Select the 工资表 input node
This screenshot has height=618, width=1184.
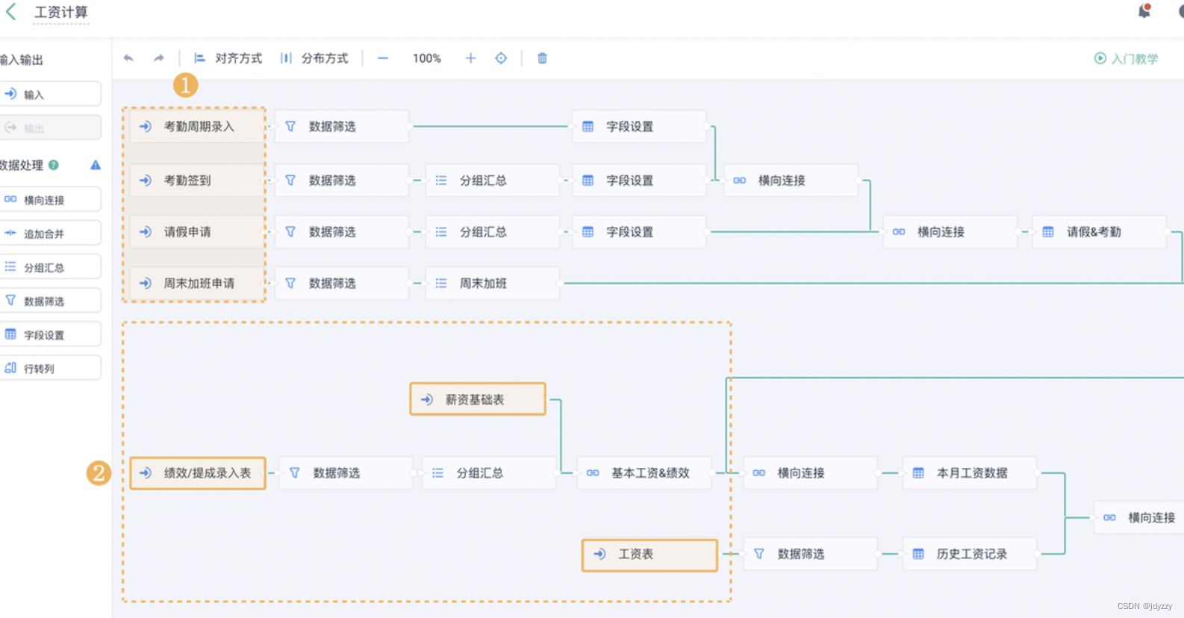(x=649, y=555)
